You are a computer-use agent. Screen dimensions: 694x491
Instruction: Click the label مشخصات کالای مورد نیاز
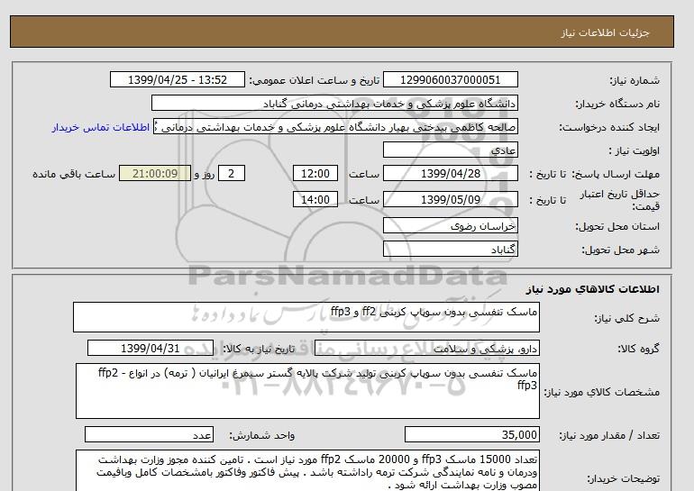[x=602, y=392]
